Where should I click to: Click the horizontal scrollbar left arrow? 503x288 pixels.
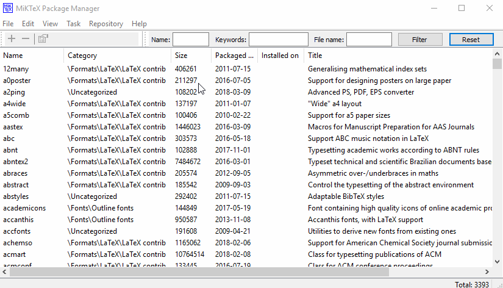4,272
